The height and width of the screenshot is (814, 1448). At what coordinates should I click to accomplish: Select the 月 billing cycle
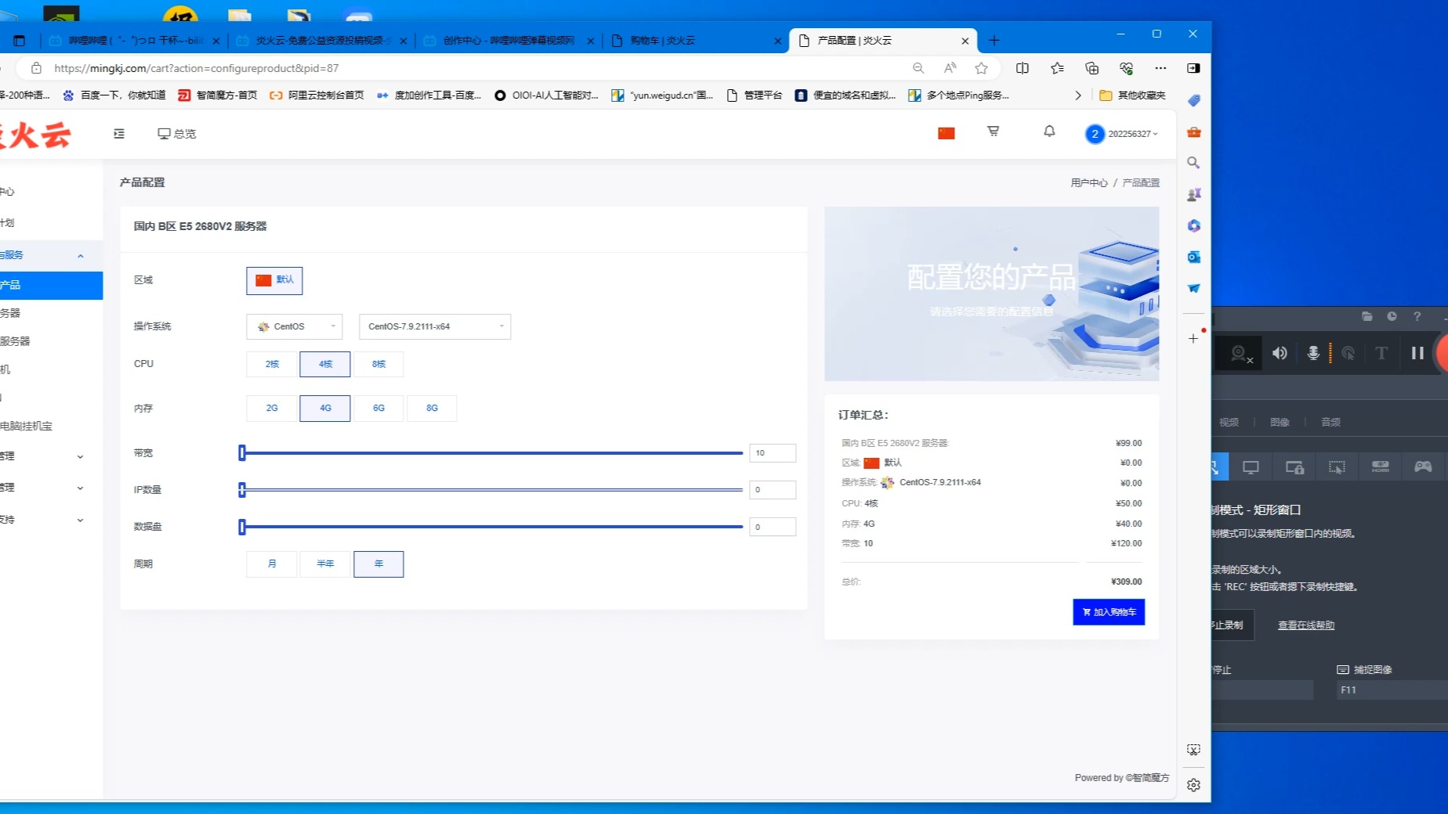click(272, 564)
